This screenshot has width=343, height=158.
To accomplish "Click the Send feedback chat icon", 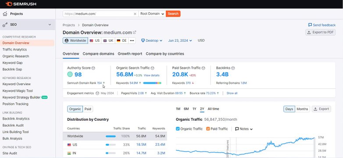I will click(310, 25).
